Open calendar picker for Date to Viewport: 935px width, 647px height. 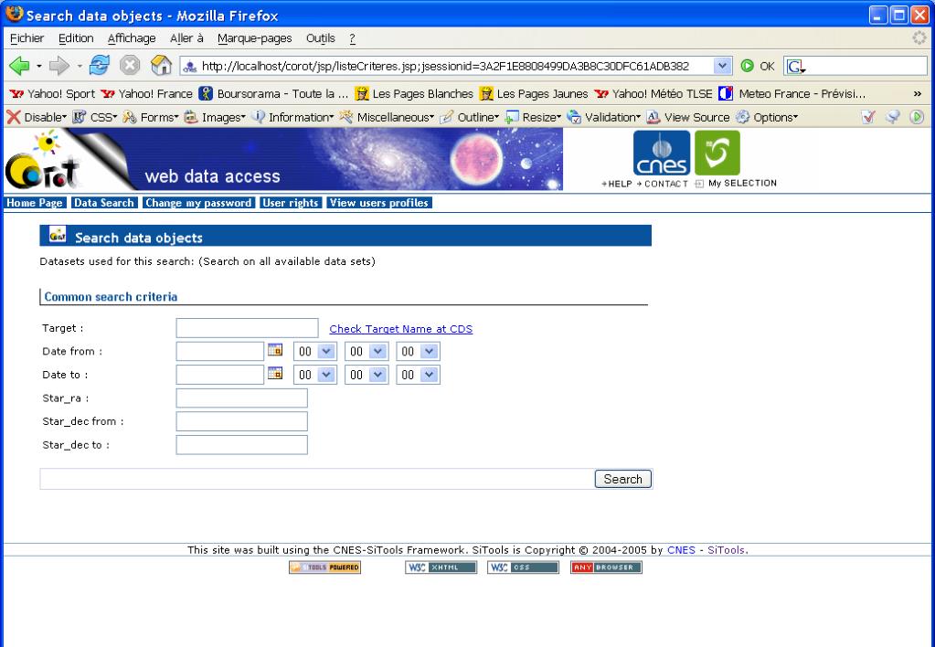(x=275, y=373)
